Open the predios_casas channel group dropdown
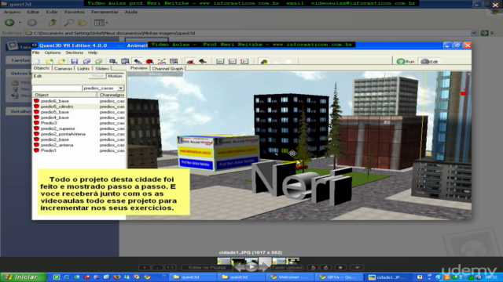The height and width of the screenshot is (282, 503). pyautogui.click(x=120, y=88)
